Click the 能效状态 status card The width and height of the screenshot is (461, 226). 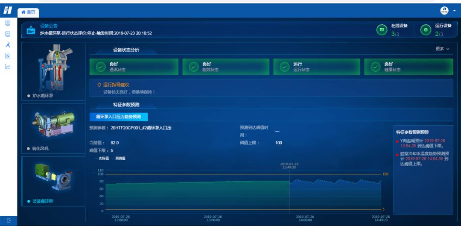click(226, 67)
